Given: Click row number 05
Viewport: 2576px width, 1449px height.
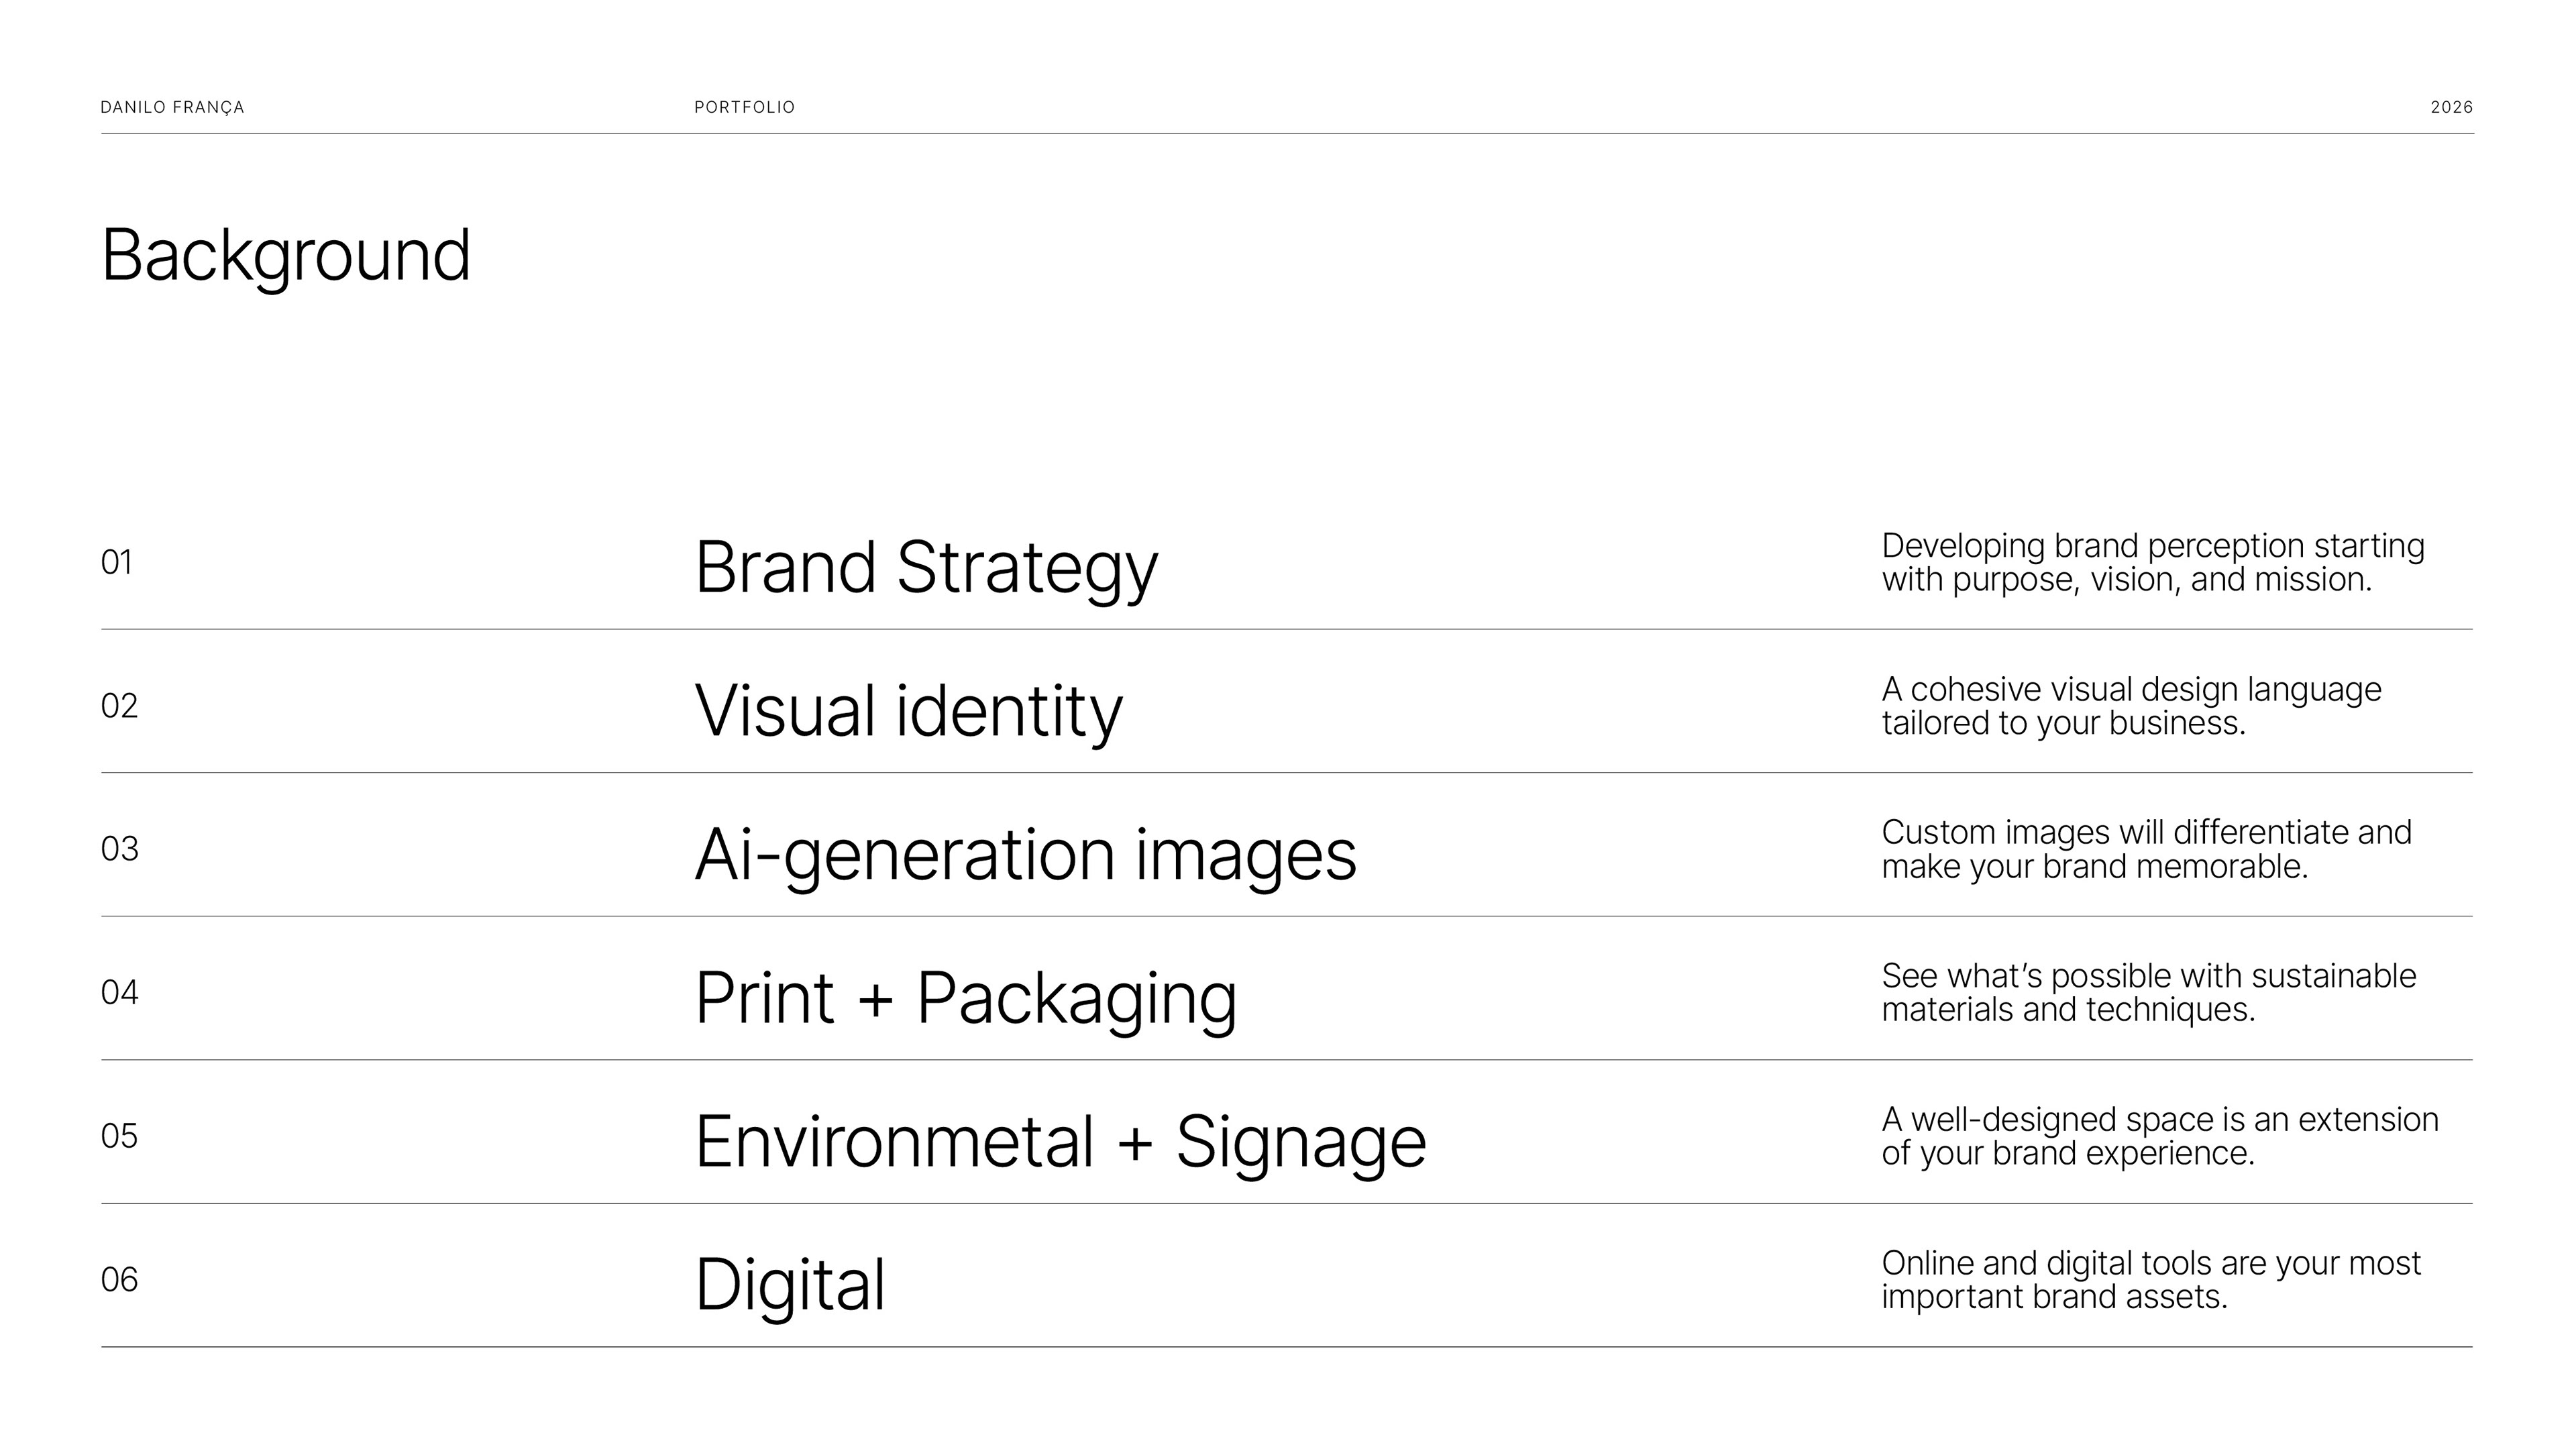Looking at the screenshot, I should point(119,1137).
